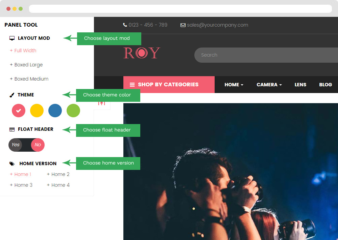
Task: Click the Float Header card icon
Action: pos(12,129)
